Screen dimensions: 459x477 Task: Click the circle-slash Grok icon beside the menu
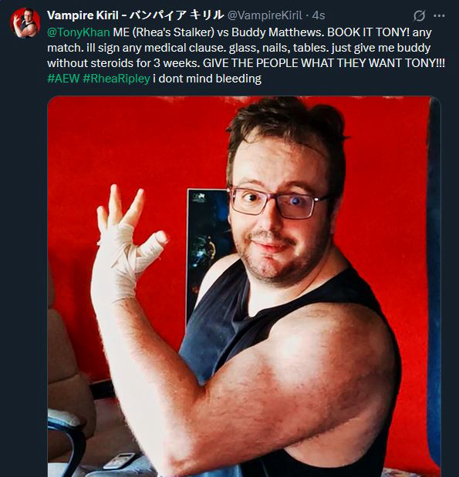coord(419,15)
